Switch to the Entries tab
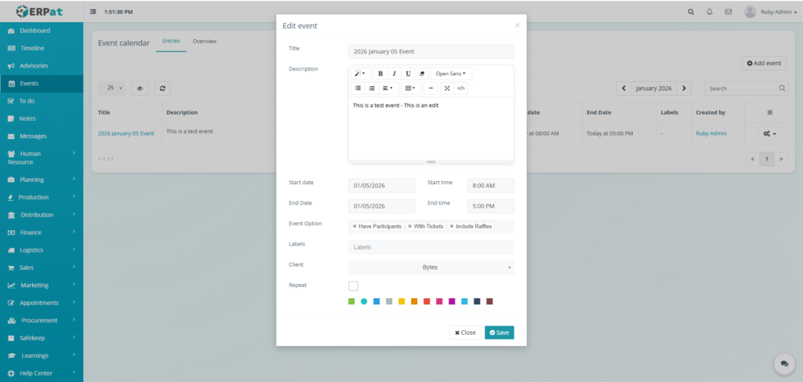 pyautogui.click(x=171, y=41)
